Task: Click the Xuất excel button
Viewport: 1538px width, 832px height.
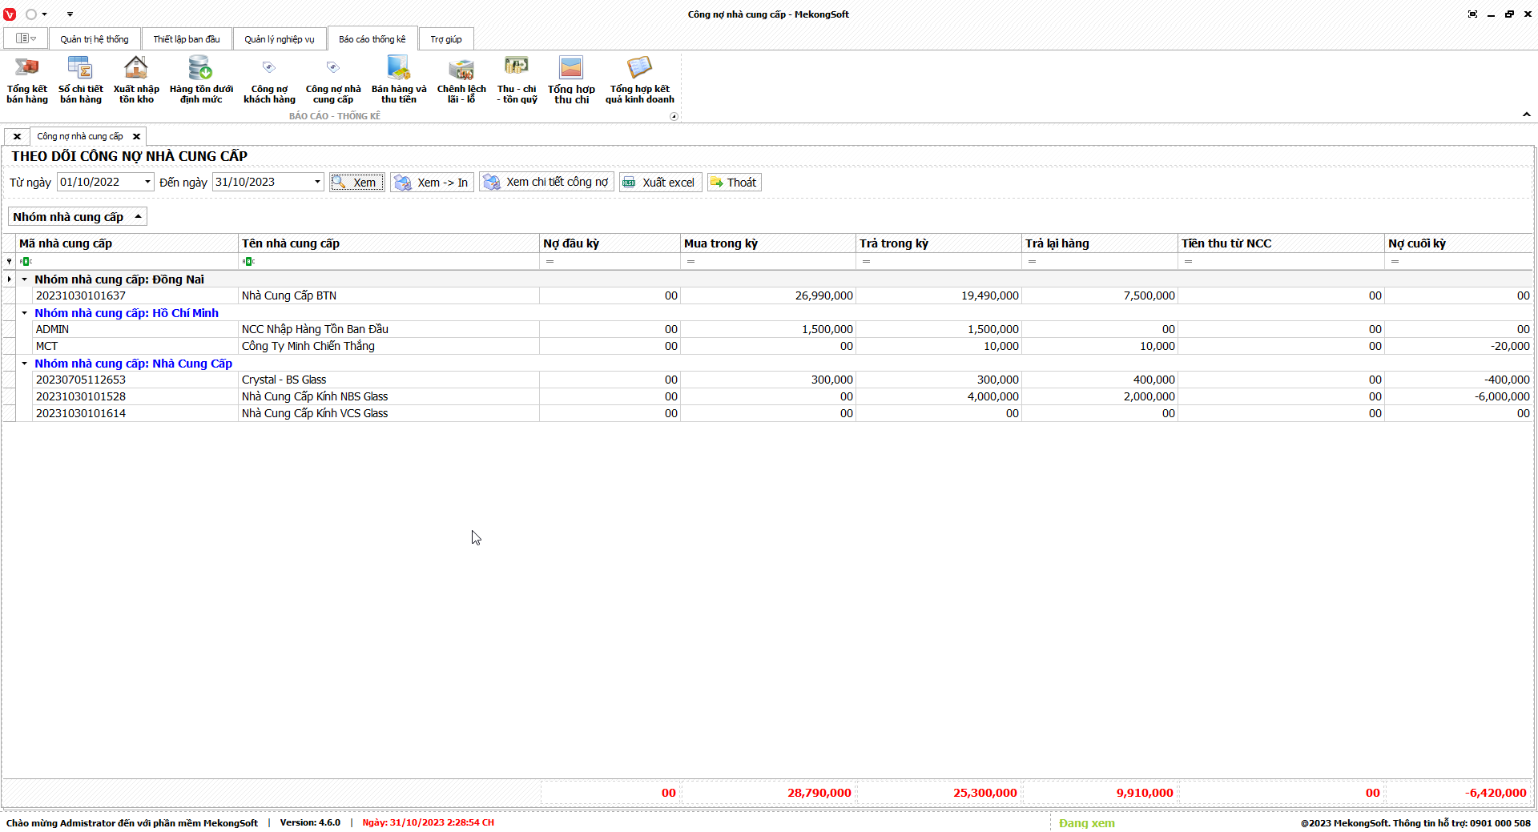Action: (x=660, y=183)
